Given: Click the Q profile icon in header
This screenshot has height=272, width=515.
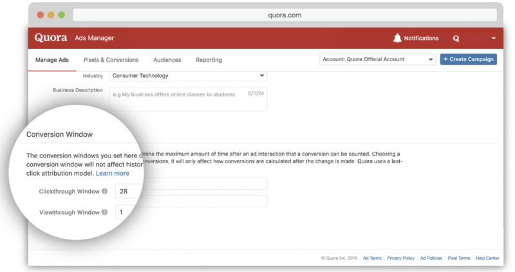Looking at the screenshot, I should (456, 39).
